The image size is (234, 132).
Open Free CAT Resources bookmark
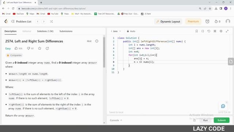pos(105,14)
